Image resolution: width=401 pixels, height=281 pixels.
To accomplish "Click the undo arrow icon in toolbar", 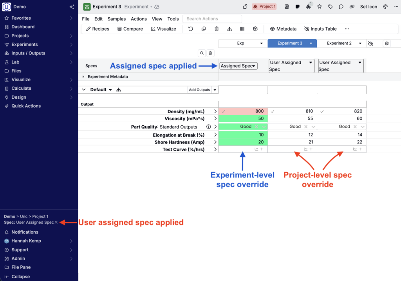I will [x=191, y=29].
